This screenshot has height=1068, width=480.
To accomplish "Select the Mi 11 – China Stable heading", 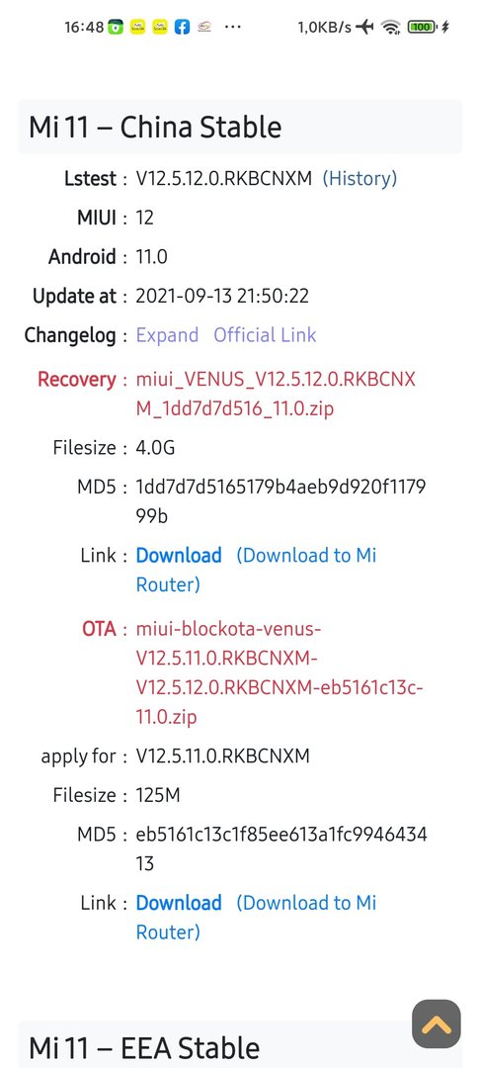I will tap(155, 128).
